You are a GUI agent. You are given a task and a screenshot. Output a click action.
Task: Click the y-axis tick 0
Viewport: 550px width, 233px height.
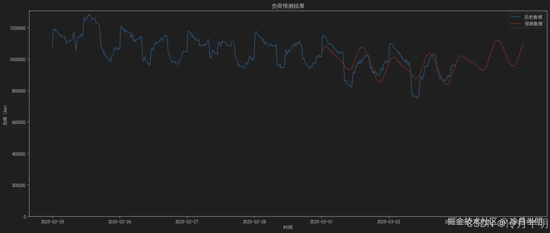coord(24,217)
